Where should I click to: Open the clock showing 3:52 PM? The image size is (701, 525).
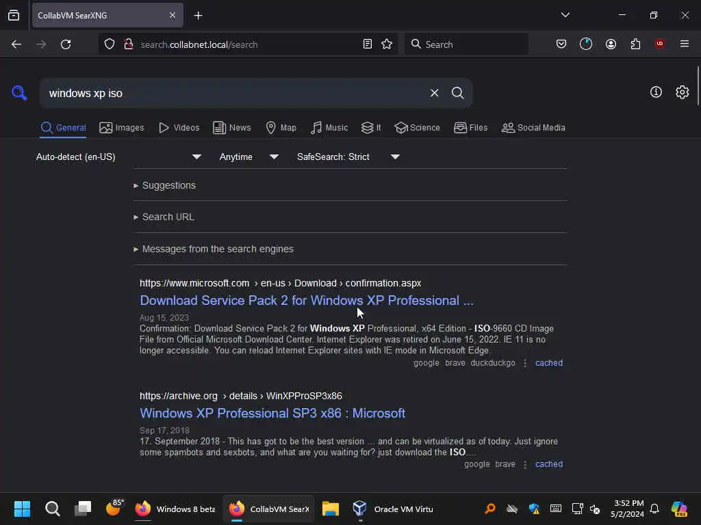tap(627, 509)
